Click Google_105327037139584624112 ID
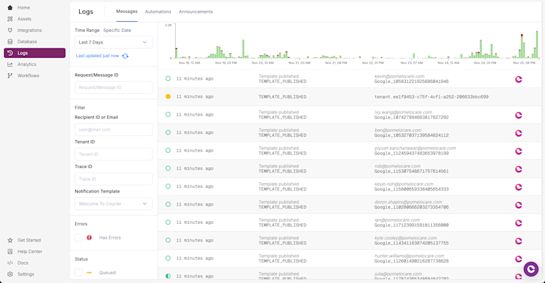The height and width of the screenshot is (283, 545). tap(411, 135)
